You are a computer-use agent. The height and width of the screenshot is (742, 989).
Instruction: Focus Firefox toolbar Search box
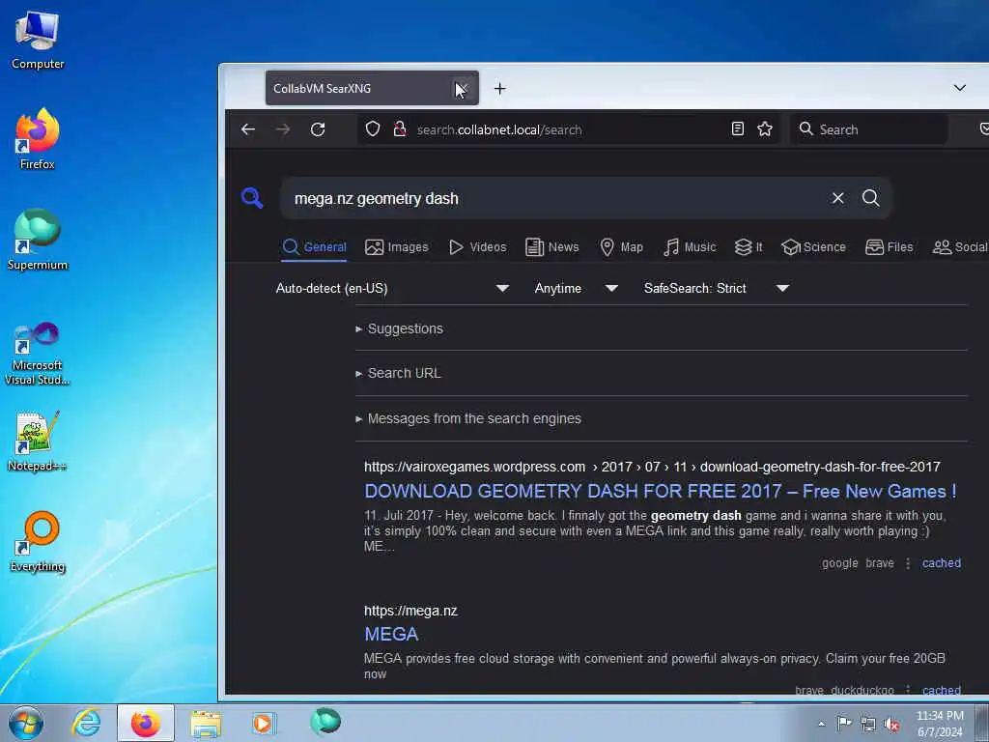click(x=869, y=129)
